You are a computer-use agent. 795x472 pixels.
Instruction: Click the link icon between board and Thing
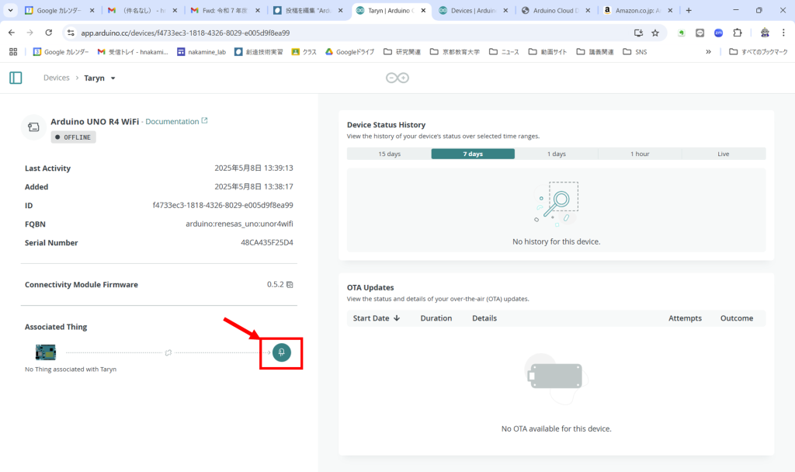[x=168, y=353]
